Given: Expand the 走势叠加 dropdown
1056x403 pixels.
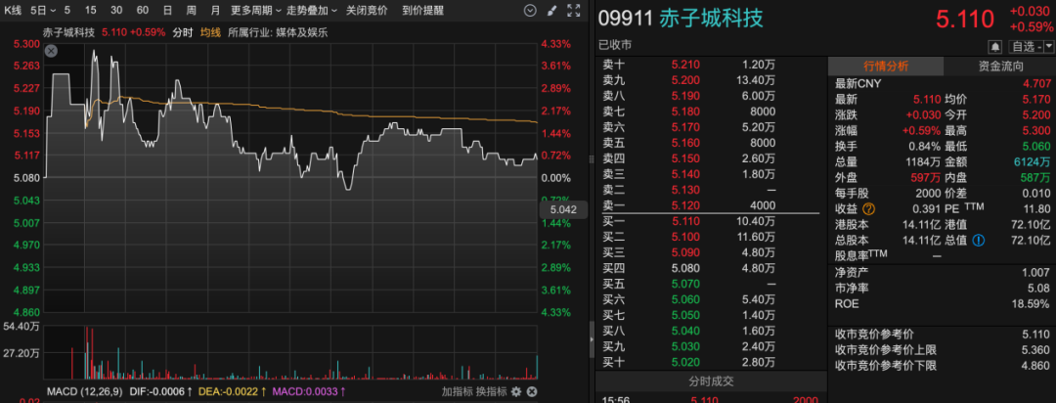Looking at the screenshot, I should pos(312,10).
